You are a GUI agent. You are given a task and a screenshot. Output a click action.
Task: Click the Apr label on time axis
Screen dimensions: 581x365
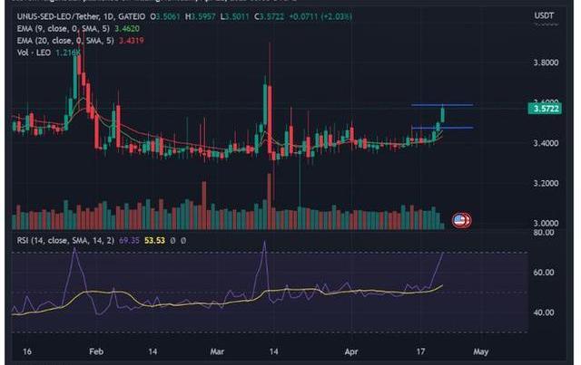[350, 349]
